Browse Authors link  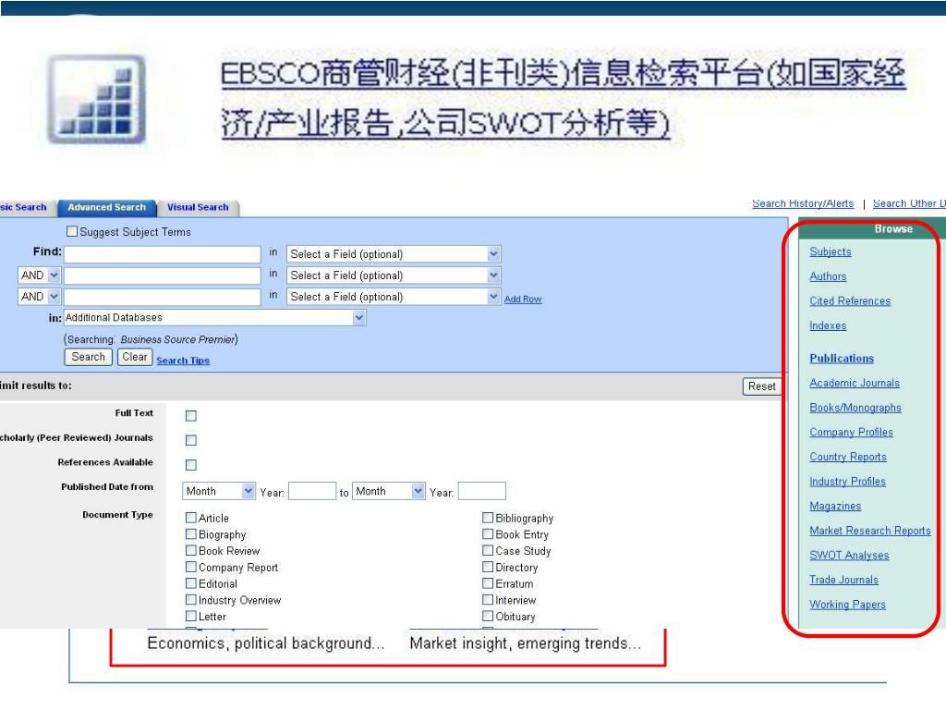(828, 276)
